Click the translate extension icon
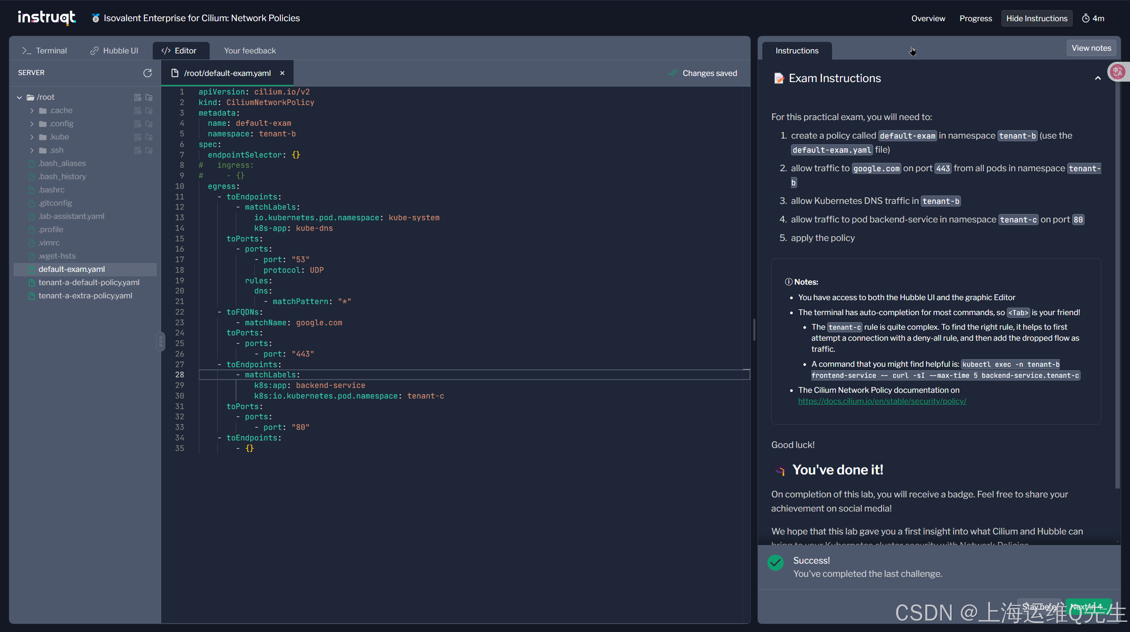Viewport: 1130px width, 632px height. 1118,72
